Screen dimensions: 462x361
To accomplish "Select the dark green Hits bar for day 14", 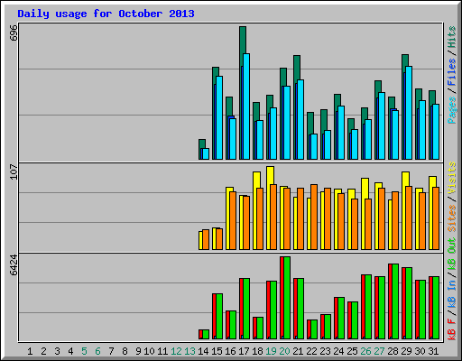I will point(202,143).
